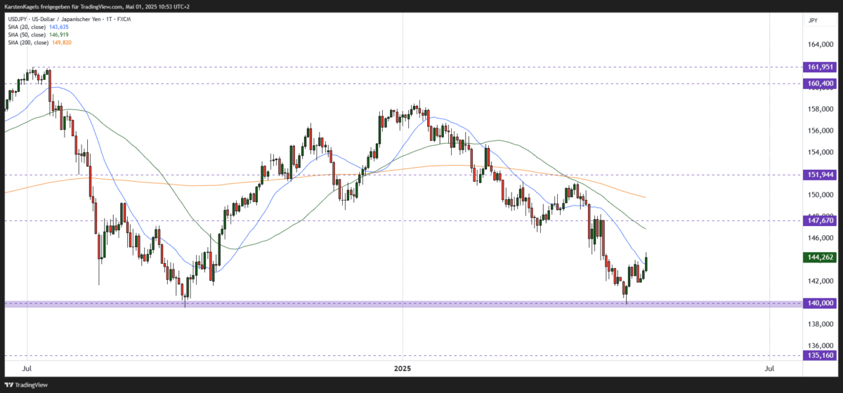Image resolution: width=843 pixels, height=393 pixels.
Task: Click the 138,000 price axis tick
Action: pos(820,324)
